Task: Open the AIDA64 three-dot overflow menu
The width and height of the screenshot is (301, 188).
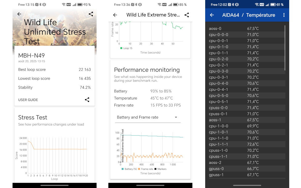Action: [284, 15]
